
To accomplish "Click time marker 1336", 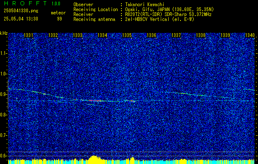I will (x=151, y=35).
